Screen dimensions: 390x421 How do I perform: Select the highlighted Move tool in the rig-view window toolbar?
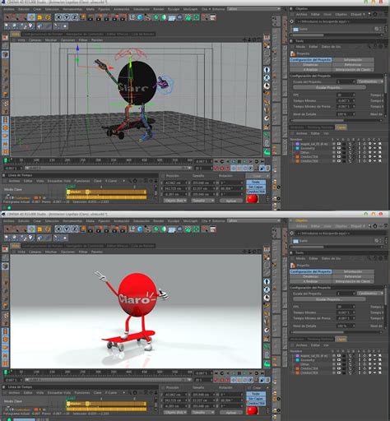pos(31,17)
